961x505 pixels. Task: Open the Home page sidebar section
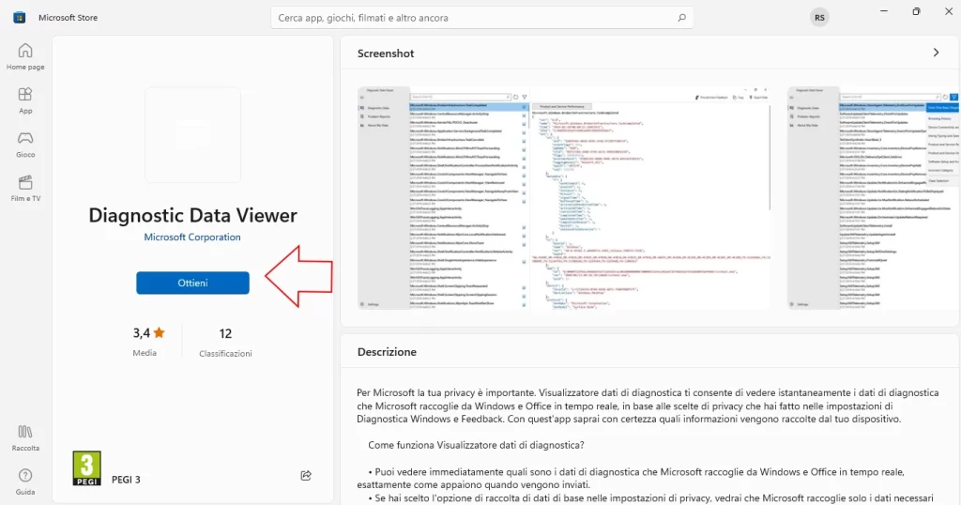click(25, 56)
